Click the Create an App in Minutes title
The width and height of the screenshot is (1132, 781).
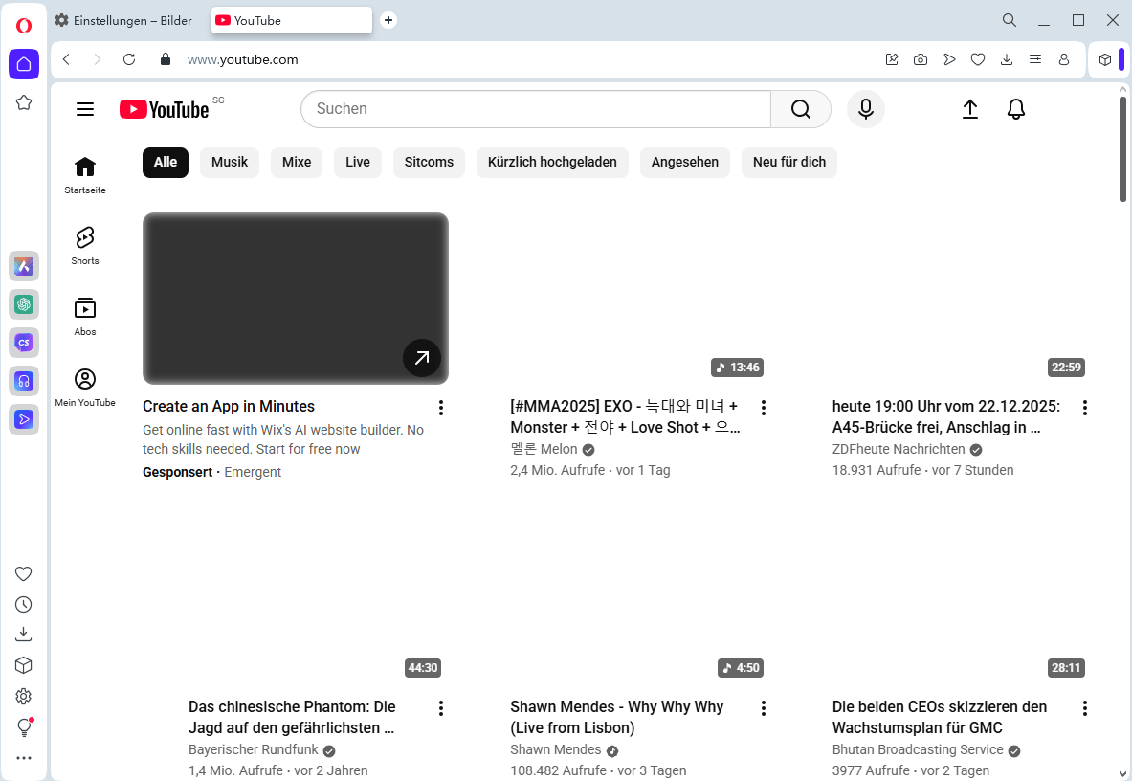tap(229, 407)
